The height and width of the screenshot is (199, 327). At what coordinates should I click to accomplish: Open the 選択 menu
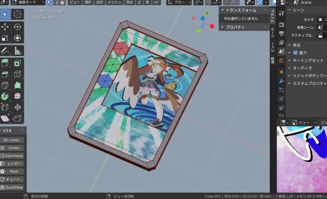pos(88,3)
